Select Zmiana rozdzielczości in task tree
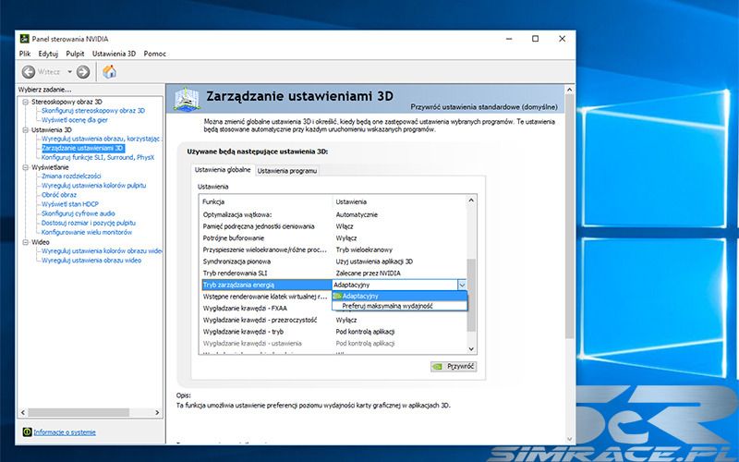The image size is (739, 462). 71,176
